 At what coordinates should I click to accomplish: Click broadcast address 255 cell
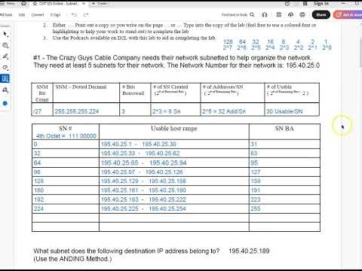click(x=284, y=209)
